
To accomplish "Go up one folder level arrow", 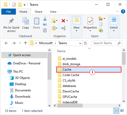I will (x=25, y=43).
